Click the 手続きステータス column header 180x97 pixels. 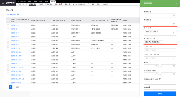pos(77,20)
